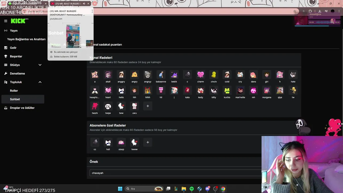Select the 'twerk' emote
Viewport: 343px width, 193px height.
coord(95,106)
